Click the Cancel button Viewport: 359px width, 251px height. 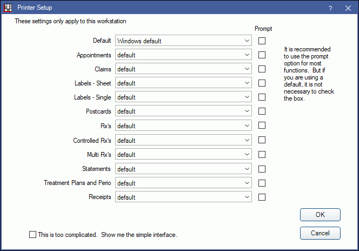pos(320,233)
